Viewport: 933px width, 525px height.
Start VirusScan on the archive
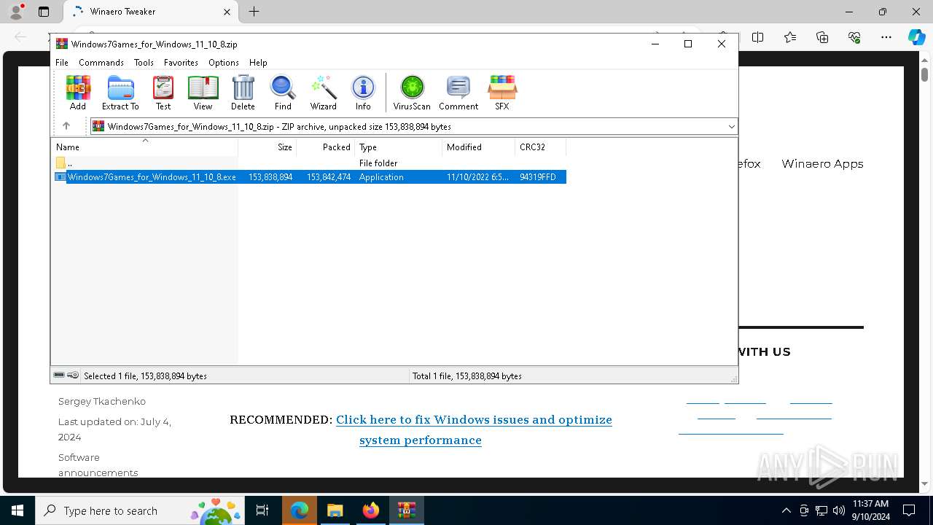point(412,93)
